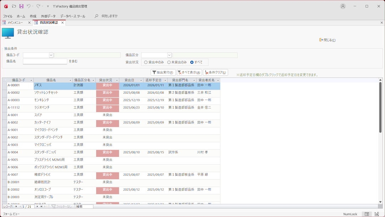Viewport: 385px width, 217px height.
Task: Click the user account icon
Action: (343, 6)
